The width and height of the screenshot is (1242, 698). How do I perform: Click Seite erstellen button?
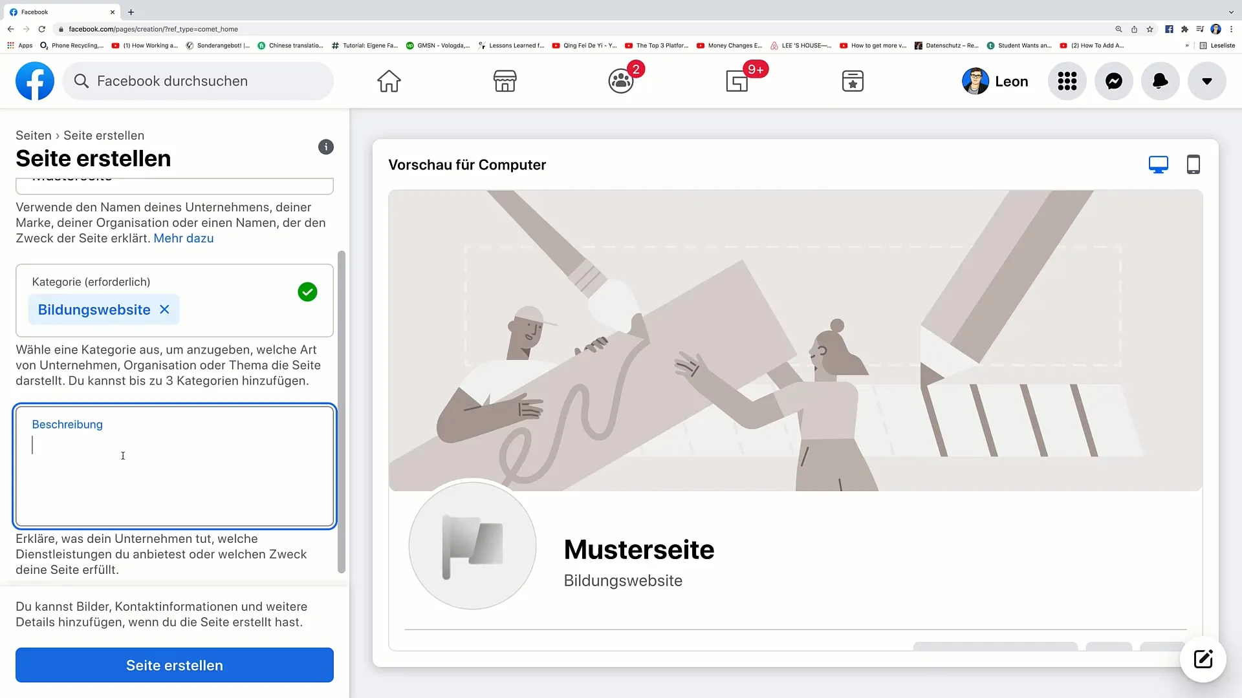(175, 666)
